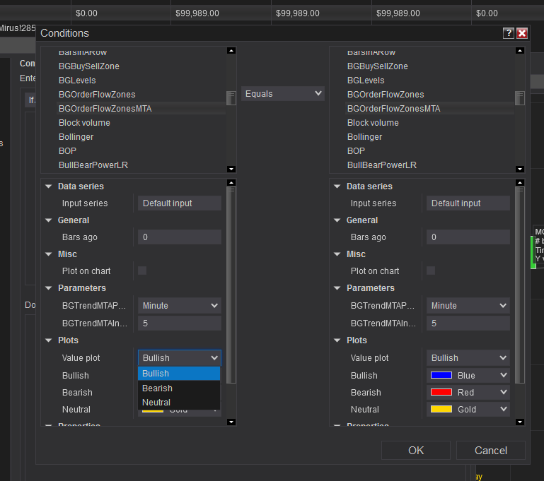Collapse left Parameters section
544x481 pixels.
[49, 288]
